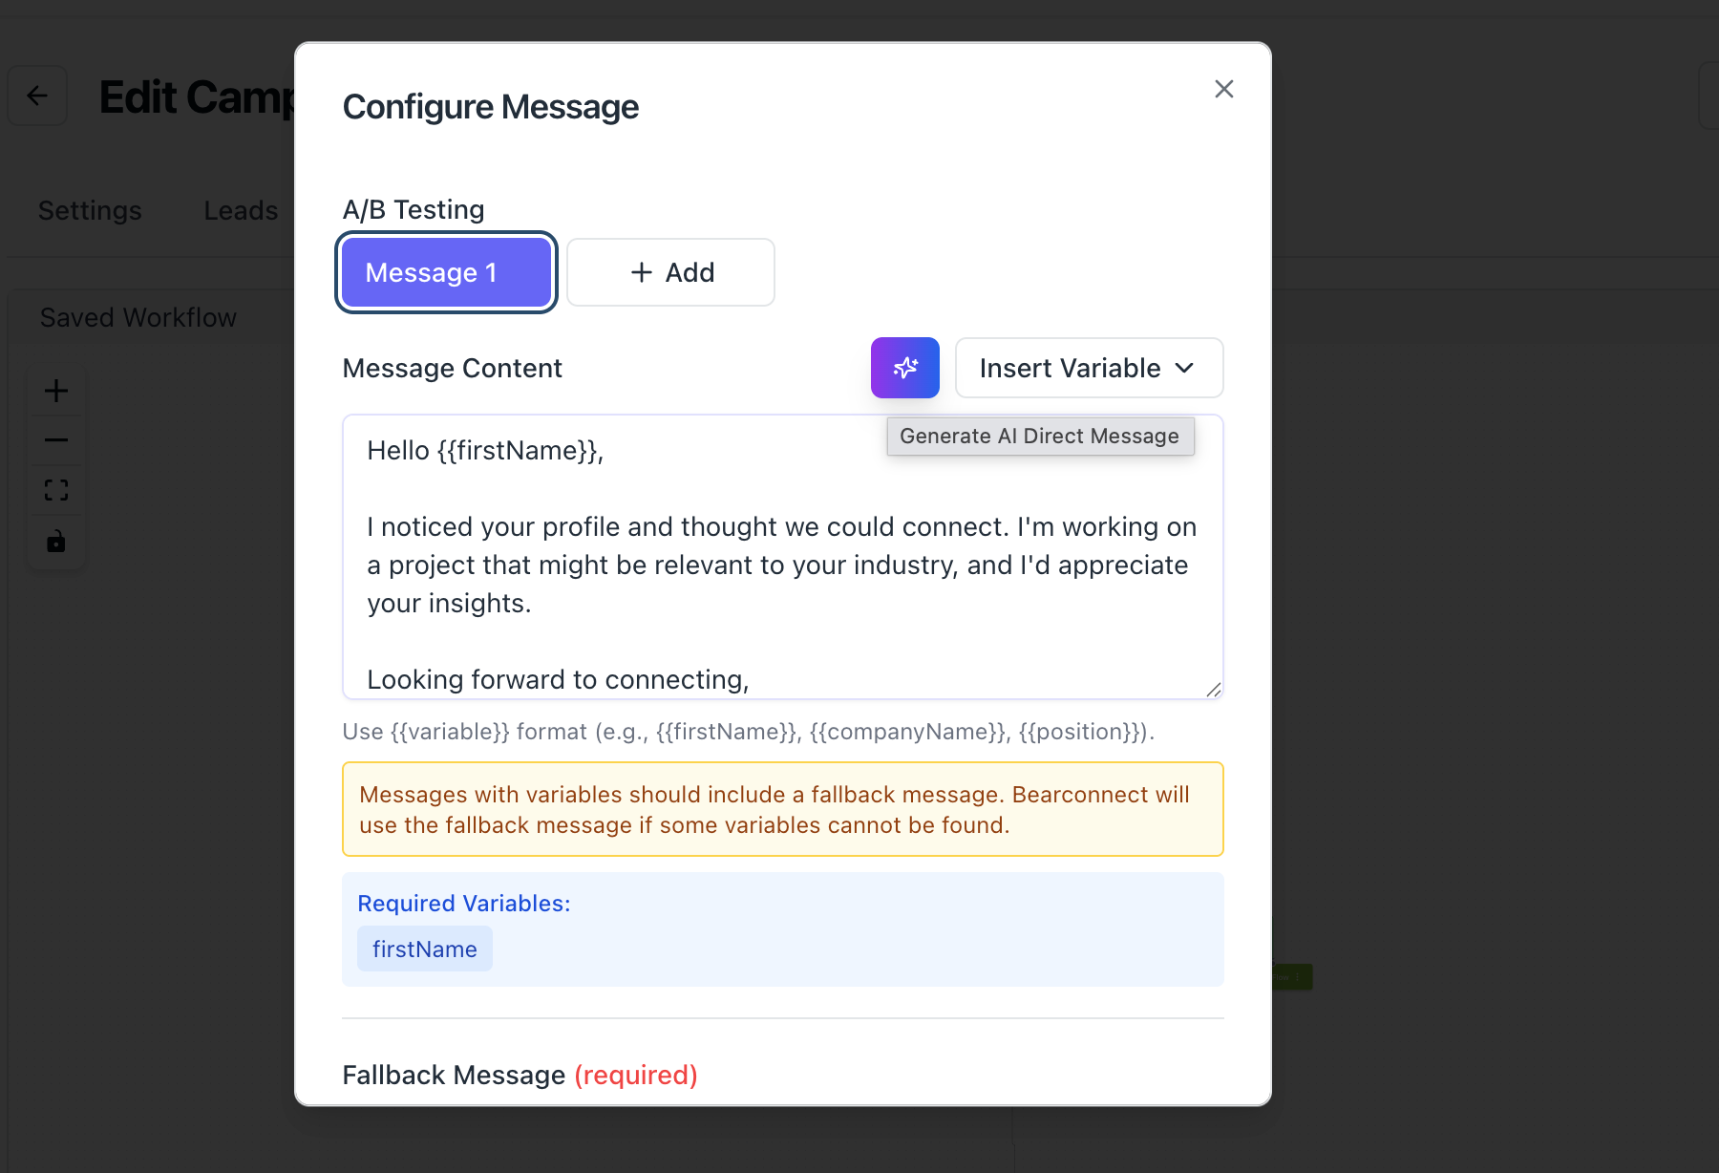
Task: Click the fit view canvas icon
Action: (x=56, y=491)
